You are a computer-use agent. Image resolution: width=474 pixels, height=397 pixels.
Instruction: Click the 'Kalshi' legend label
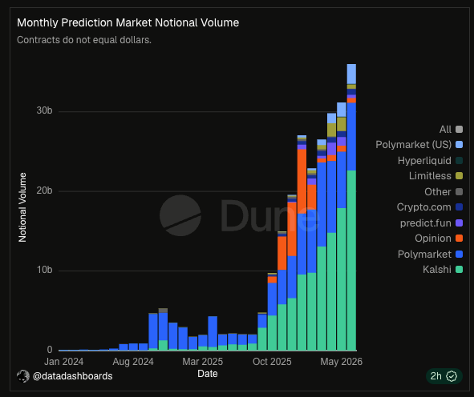coord(437,270)
